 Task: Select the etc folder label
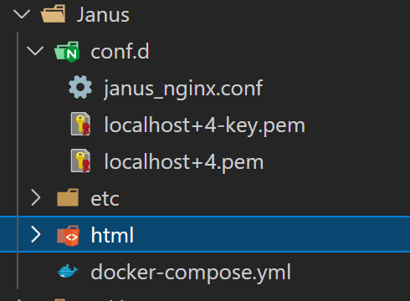tap(105, 199)
